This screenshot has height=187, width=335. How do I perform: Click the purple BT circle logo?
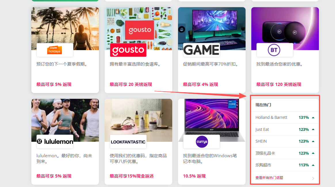(x=274, y=50)
